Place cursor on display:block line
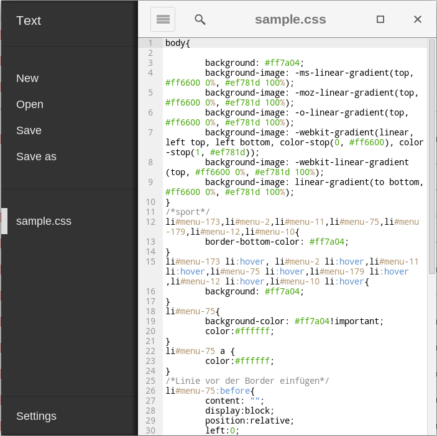The image size is (437, 436). (x=239, y=411)
